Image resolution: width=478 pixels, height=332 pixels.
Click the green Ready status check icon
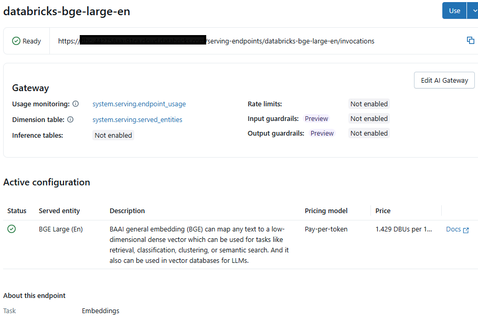point(16,41)
